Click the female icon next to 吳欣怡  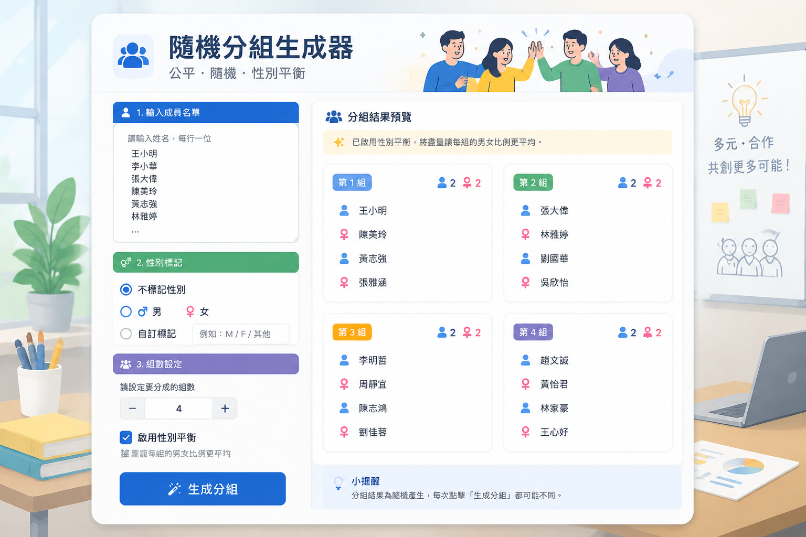point(525,283)
